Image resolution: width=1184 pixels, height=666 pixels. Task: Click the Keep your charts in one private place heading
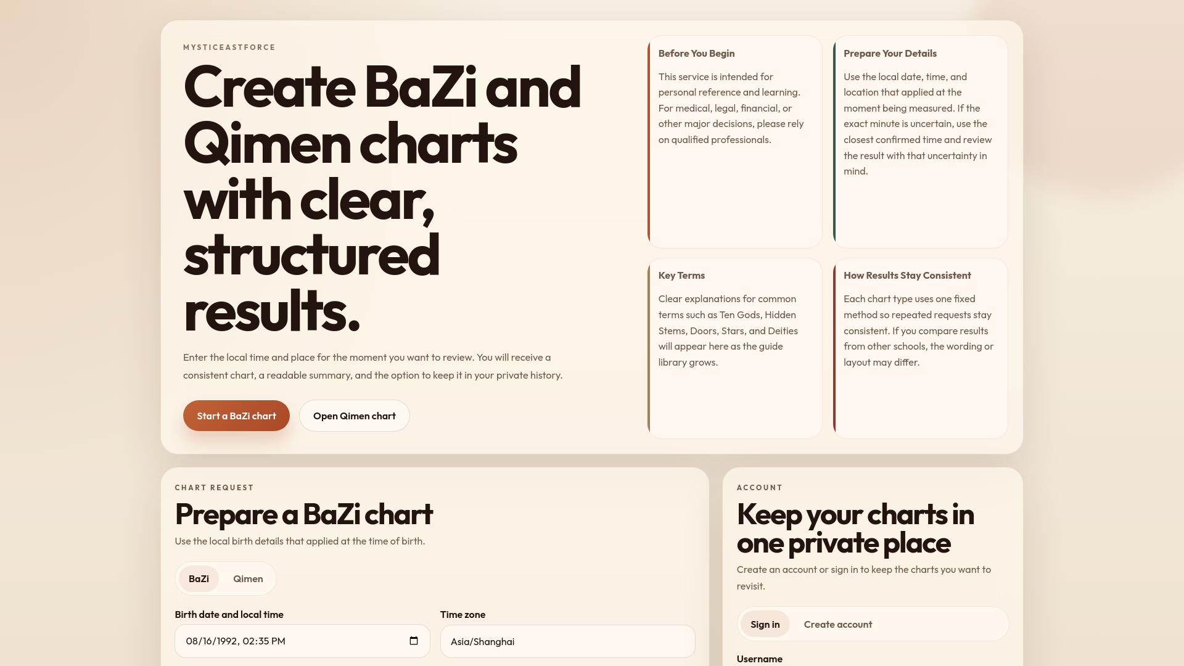click(x=855, y=528)
